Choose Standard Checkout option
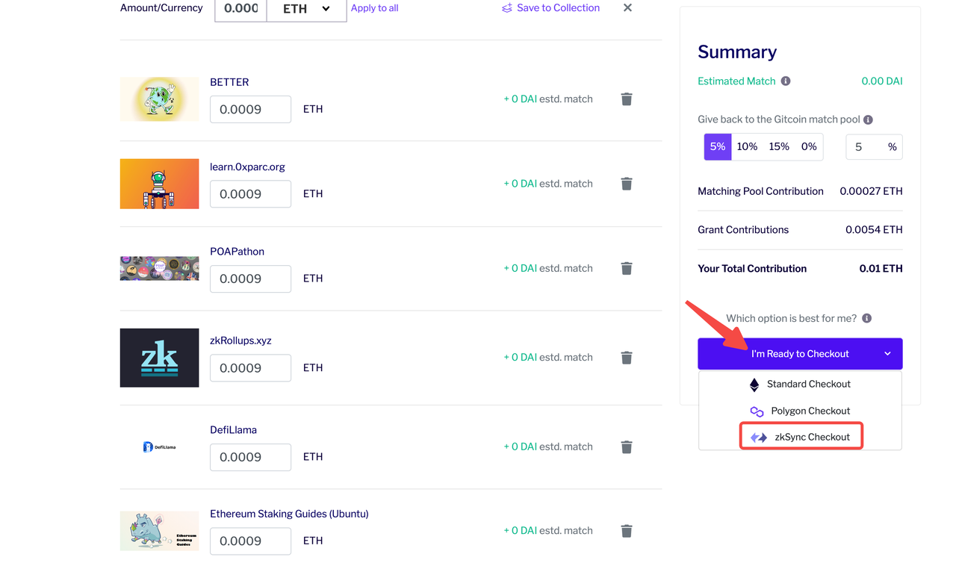The height and width of the screenshot is (566, 956). pyautogui.click(x=800, y=385)
